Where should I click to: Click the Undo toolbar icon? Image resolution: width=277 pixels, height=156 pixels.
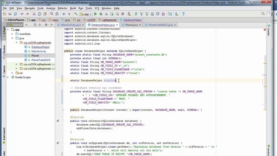(22, 14)
